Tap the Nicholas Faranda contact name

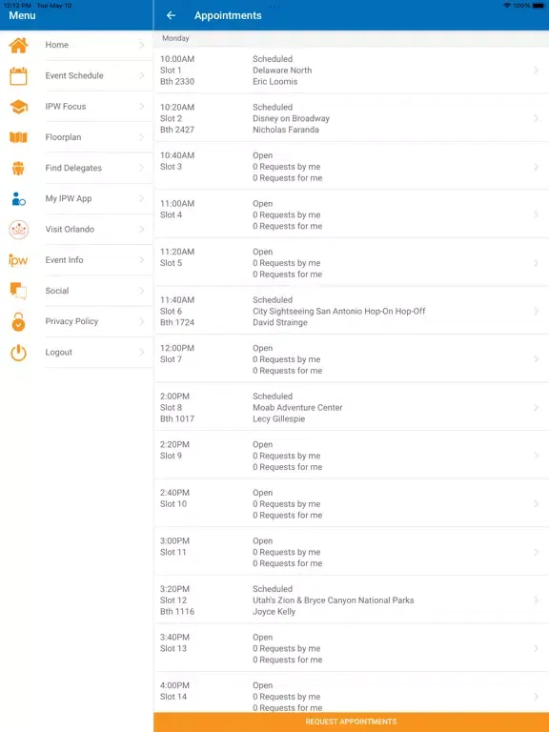point(286,130)
